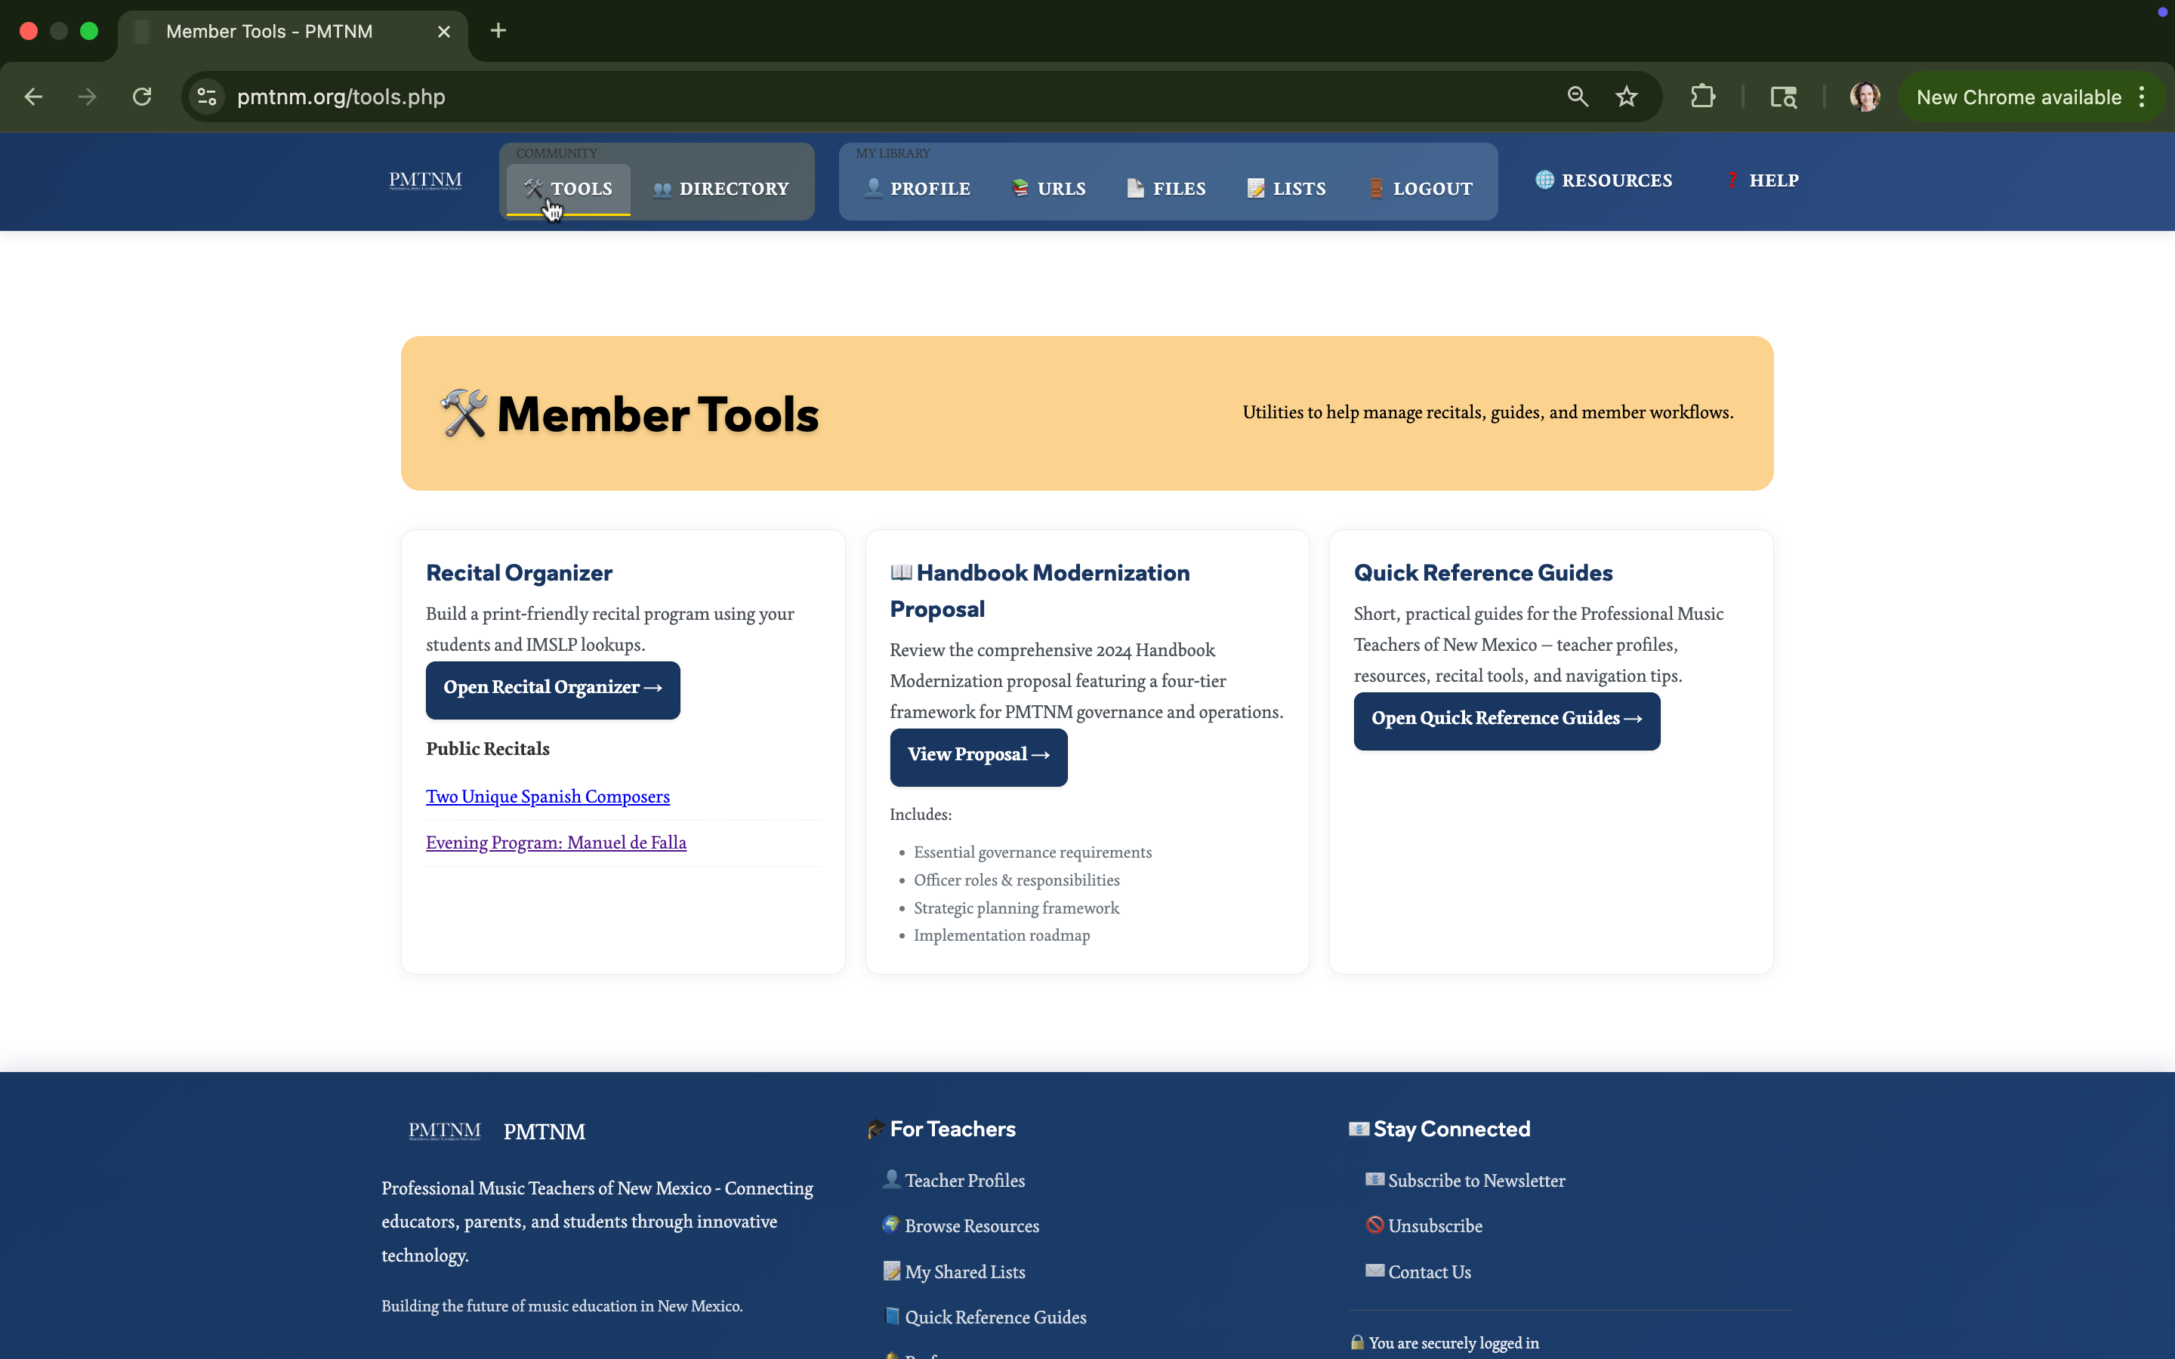Open Quick Reference Guides button
This screenshot has height=1359, width=2175.
pos(1507,719)
